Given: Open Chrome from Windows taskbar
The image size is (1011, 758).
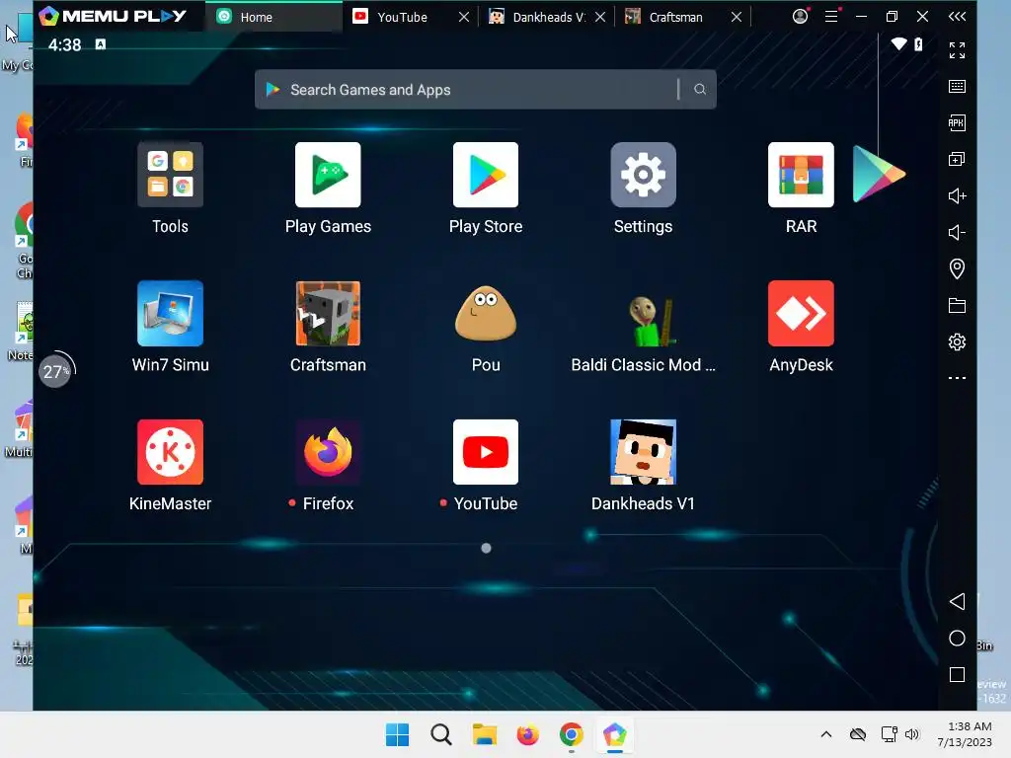Looking at the screenshot, I should click(x=572, y=734).
